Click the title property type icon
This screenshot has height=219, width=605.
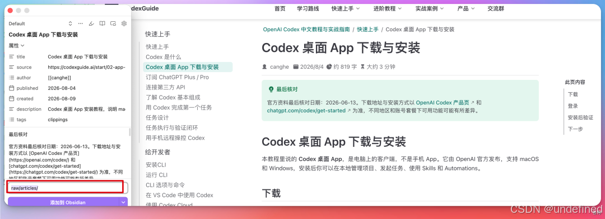click(12, 56)
